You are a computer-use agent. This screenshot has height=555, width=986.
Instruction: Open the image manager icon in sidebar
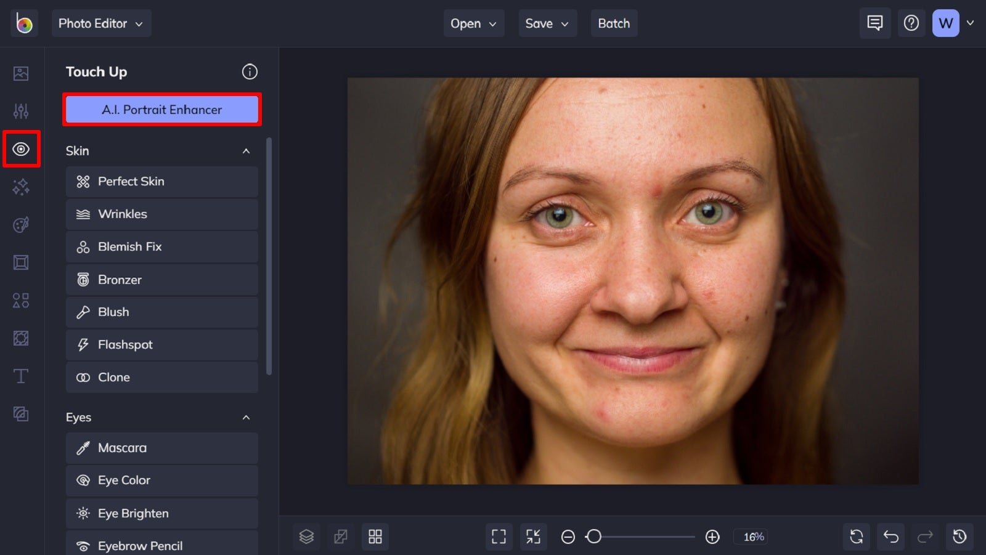pos(21,73)
